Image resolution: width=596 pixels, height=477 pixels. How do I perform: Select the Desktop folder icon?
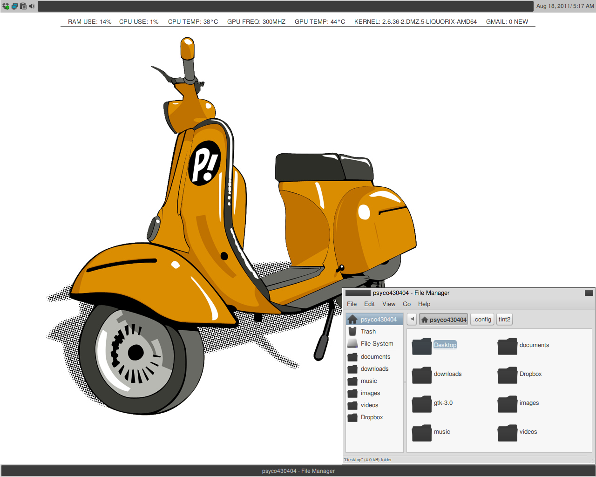click(422, 346)
